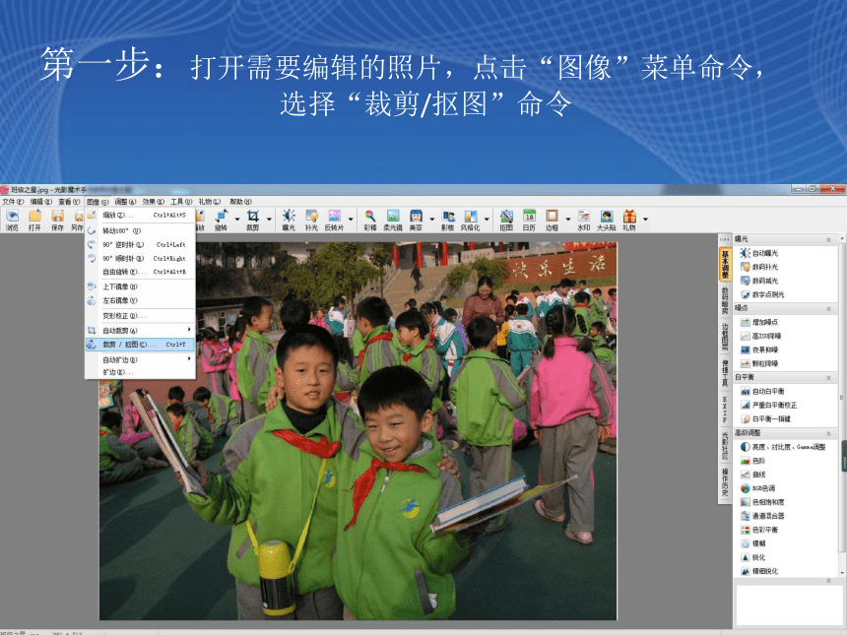This screenshot has height=635, width=847.
Task: Open 色阶 levels in the right panel
Action: coord(753,461)
